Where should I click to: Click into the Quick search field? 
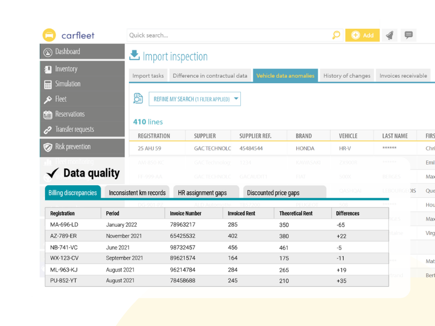coord(228,35)
